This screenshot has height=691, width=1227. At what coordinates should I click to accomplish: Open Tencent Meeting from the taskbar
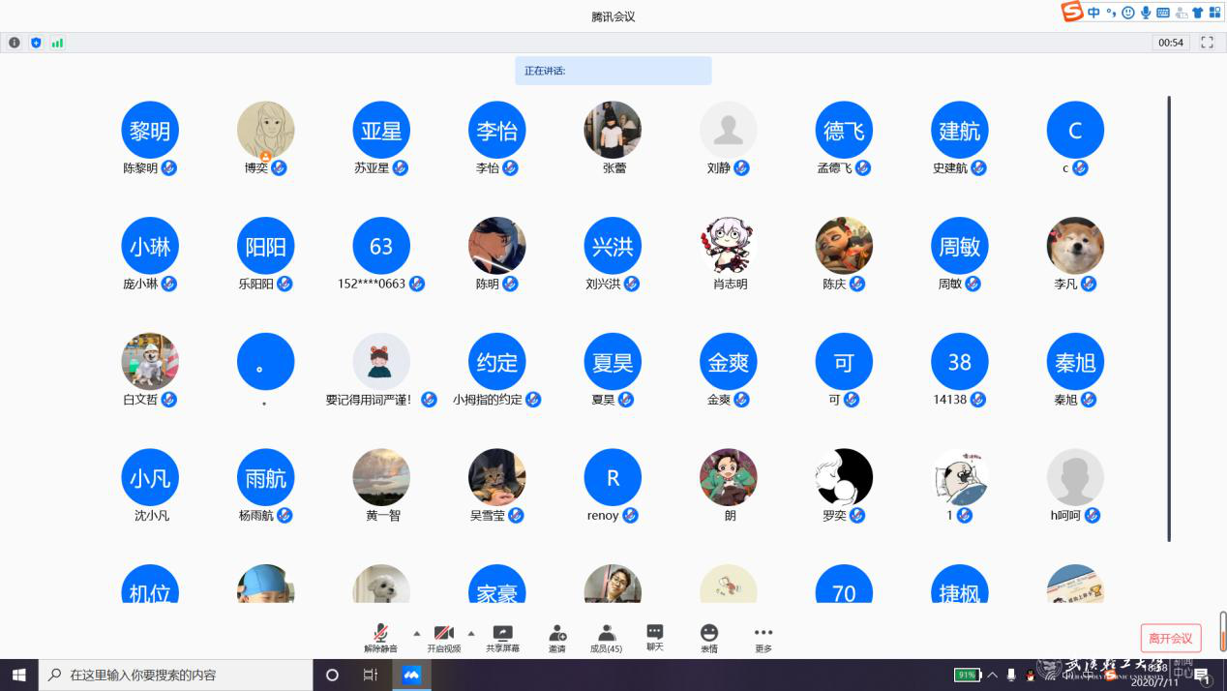411,675
